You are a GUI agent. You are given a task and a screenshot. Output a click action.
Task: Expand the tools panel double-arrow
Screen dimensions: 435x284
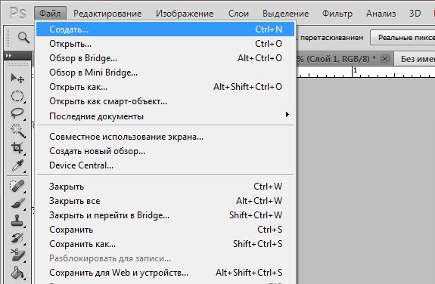pos(9,55)
